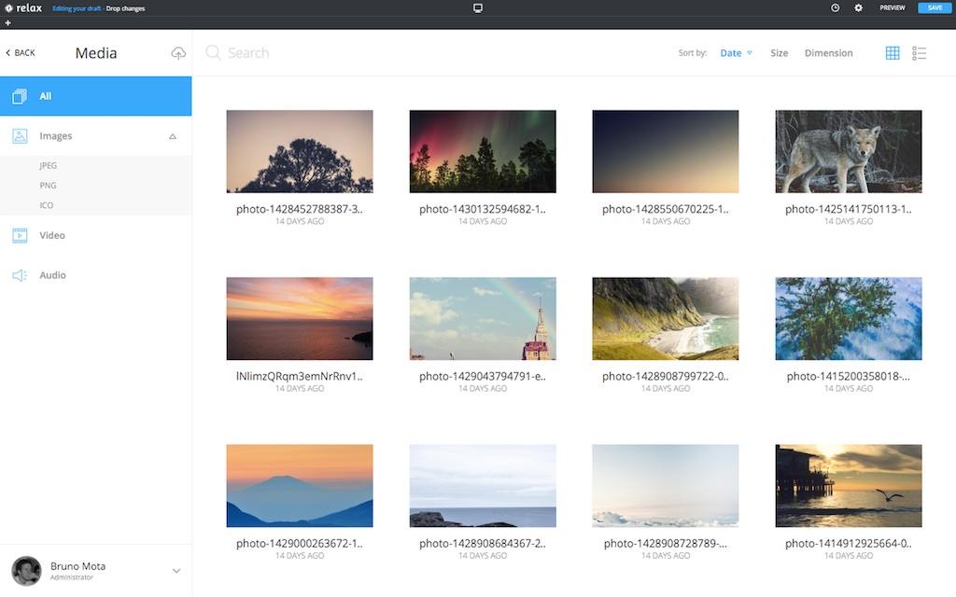Screen dimensions: 956x597
Task: Select the PNG filter option
Action: coord(47,185)
